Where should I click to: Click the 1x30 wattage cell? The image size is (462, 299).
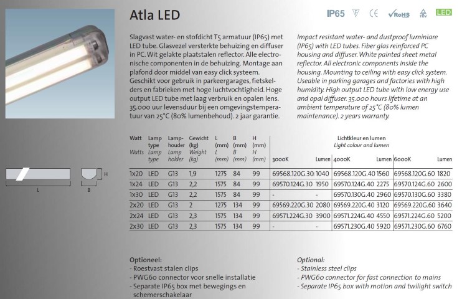click(136, 195)
